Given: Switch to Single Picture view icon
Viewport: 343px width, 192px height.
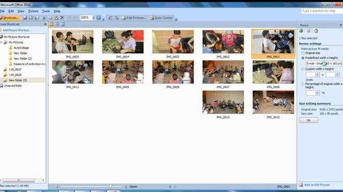Looking at the screenshot, I should tap(63, 25).
